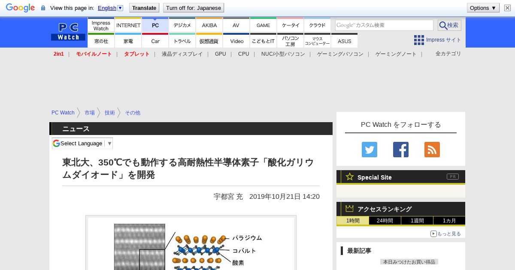Click the PC Watch site logo
This screenshot has height=270, width=515.
tap(68, 32)
